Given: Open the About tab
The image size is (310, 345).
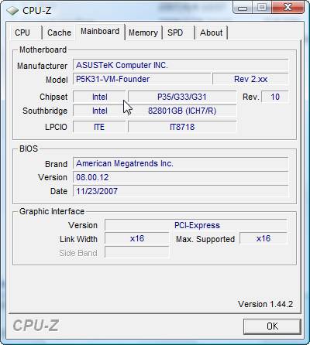Looking at the screenshot, I should point(211,32).
